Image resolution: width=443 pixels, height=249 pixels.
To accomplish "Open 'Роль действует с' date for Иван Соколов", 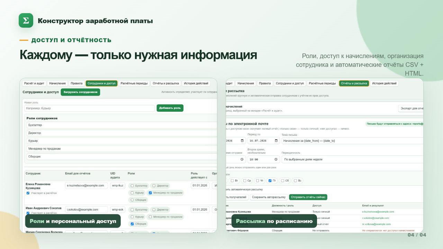I will [200, 210].
